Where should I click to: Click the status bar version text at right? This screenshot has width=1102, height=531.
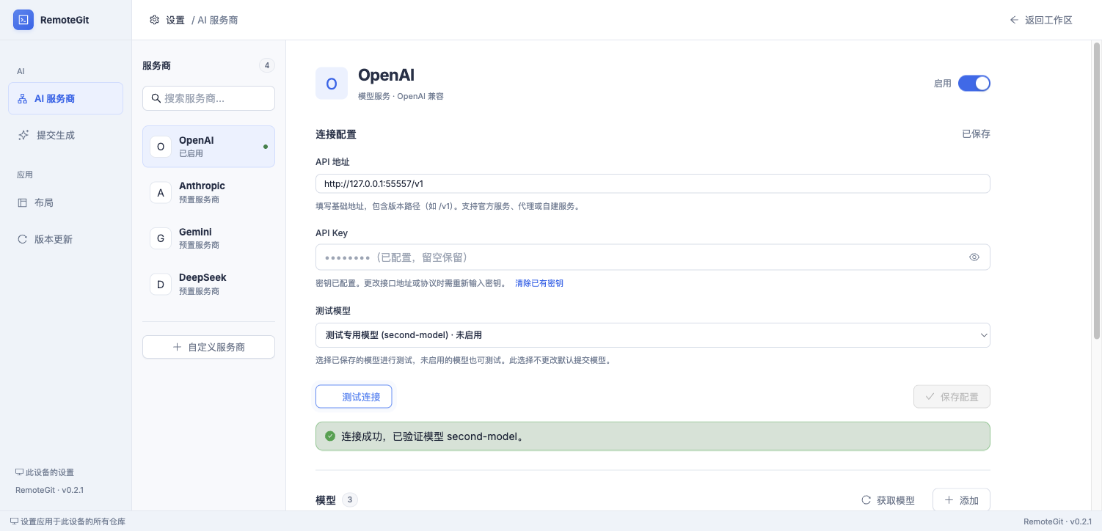tap(1057, 521)
